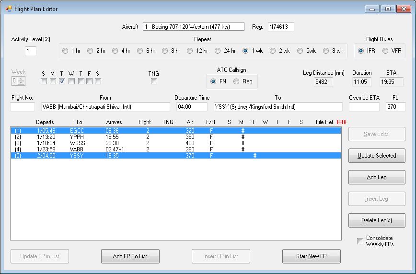Click Delete Leg(s) button
This screenshot has width=416, height=274.
pyautogui.click(x=377, y=220)
